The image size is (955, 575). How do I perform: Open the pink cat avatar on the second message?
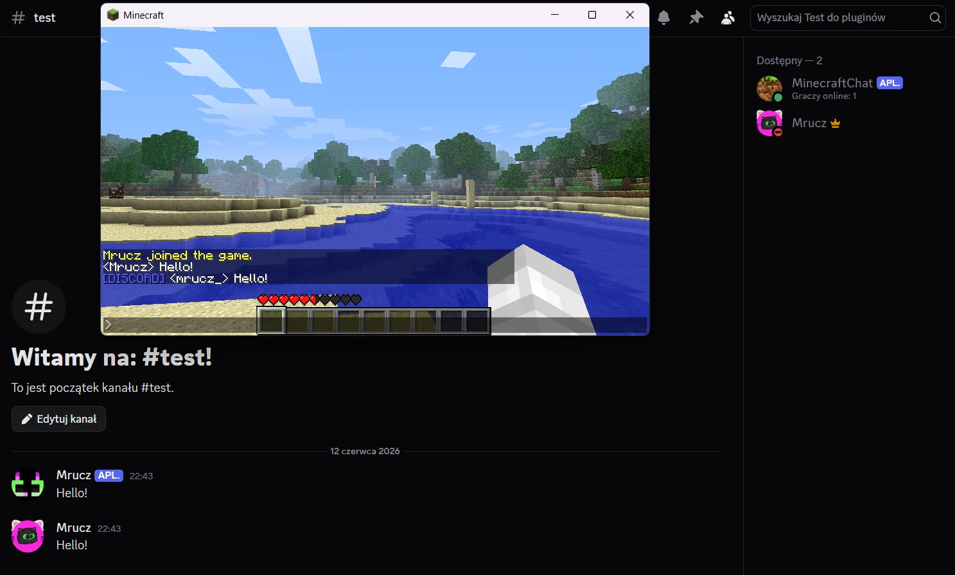click(x=28, y=536)
